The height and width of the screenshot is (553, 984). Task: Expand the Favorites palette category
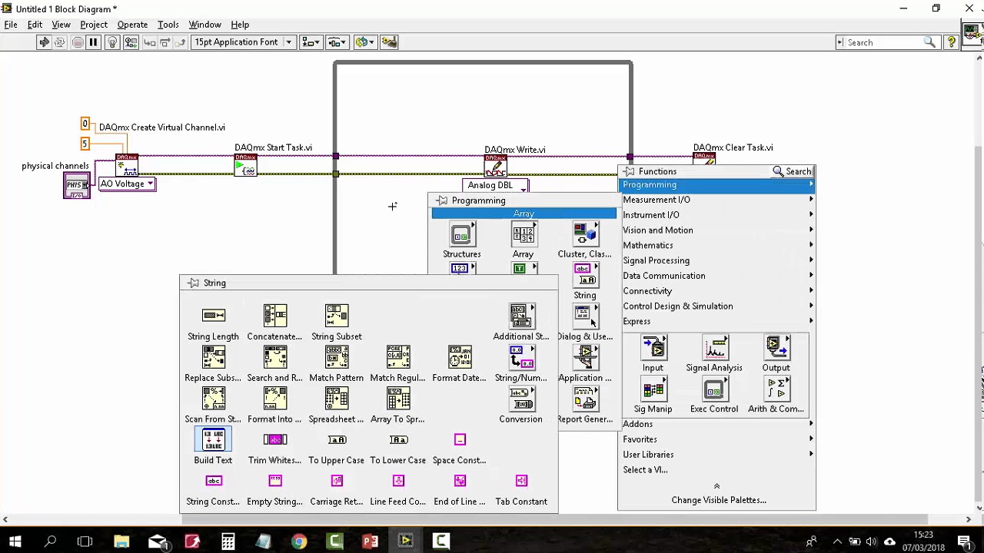[x=716, y=439]
